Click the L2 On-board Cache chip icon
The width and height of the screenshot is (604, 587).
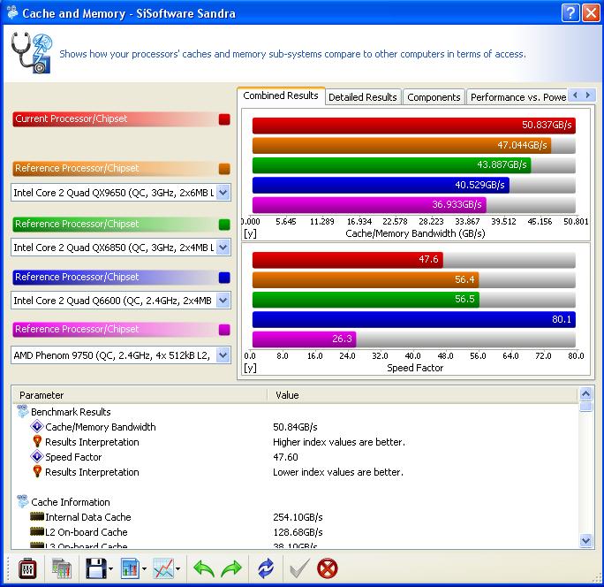pyautogui.click(x=37, y=531)
